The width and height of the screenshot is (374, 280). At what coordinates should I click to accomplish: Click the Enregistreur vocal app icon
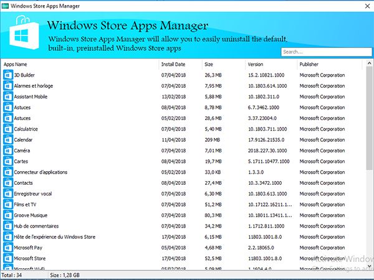pos(8,194)
